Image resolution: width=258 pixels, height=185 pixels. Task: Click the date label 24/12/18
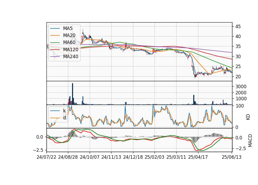click(x=133, y=157)
